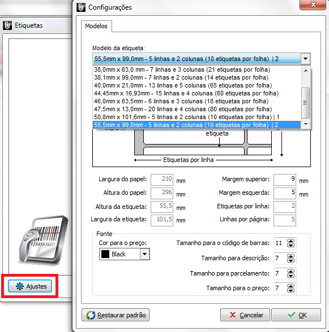Click the Black color swatch
The width and height of the screenshot is (329, 332).
(105, 254)
